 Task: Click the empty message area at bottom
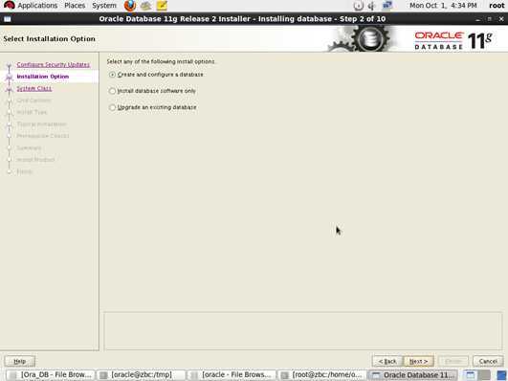coord(303,330)
